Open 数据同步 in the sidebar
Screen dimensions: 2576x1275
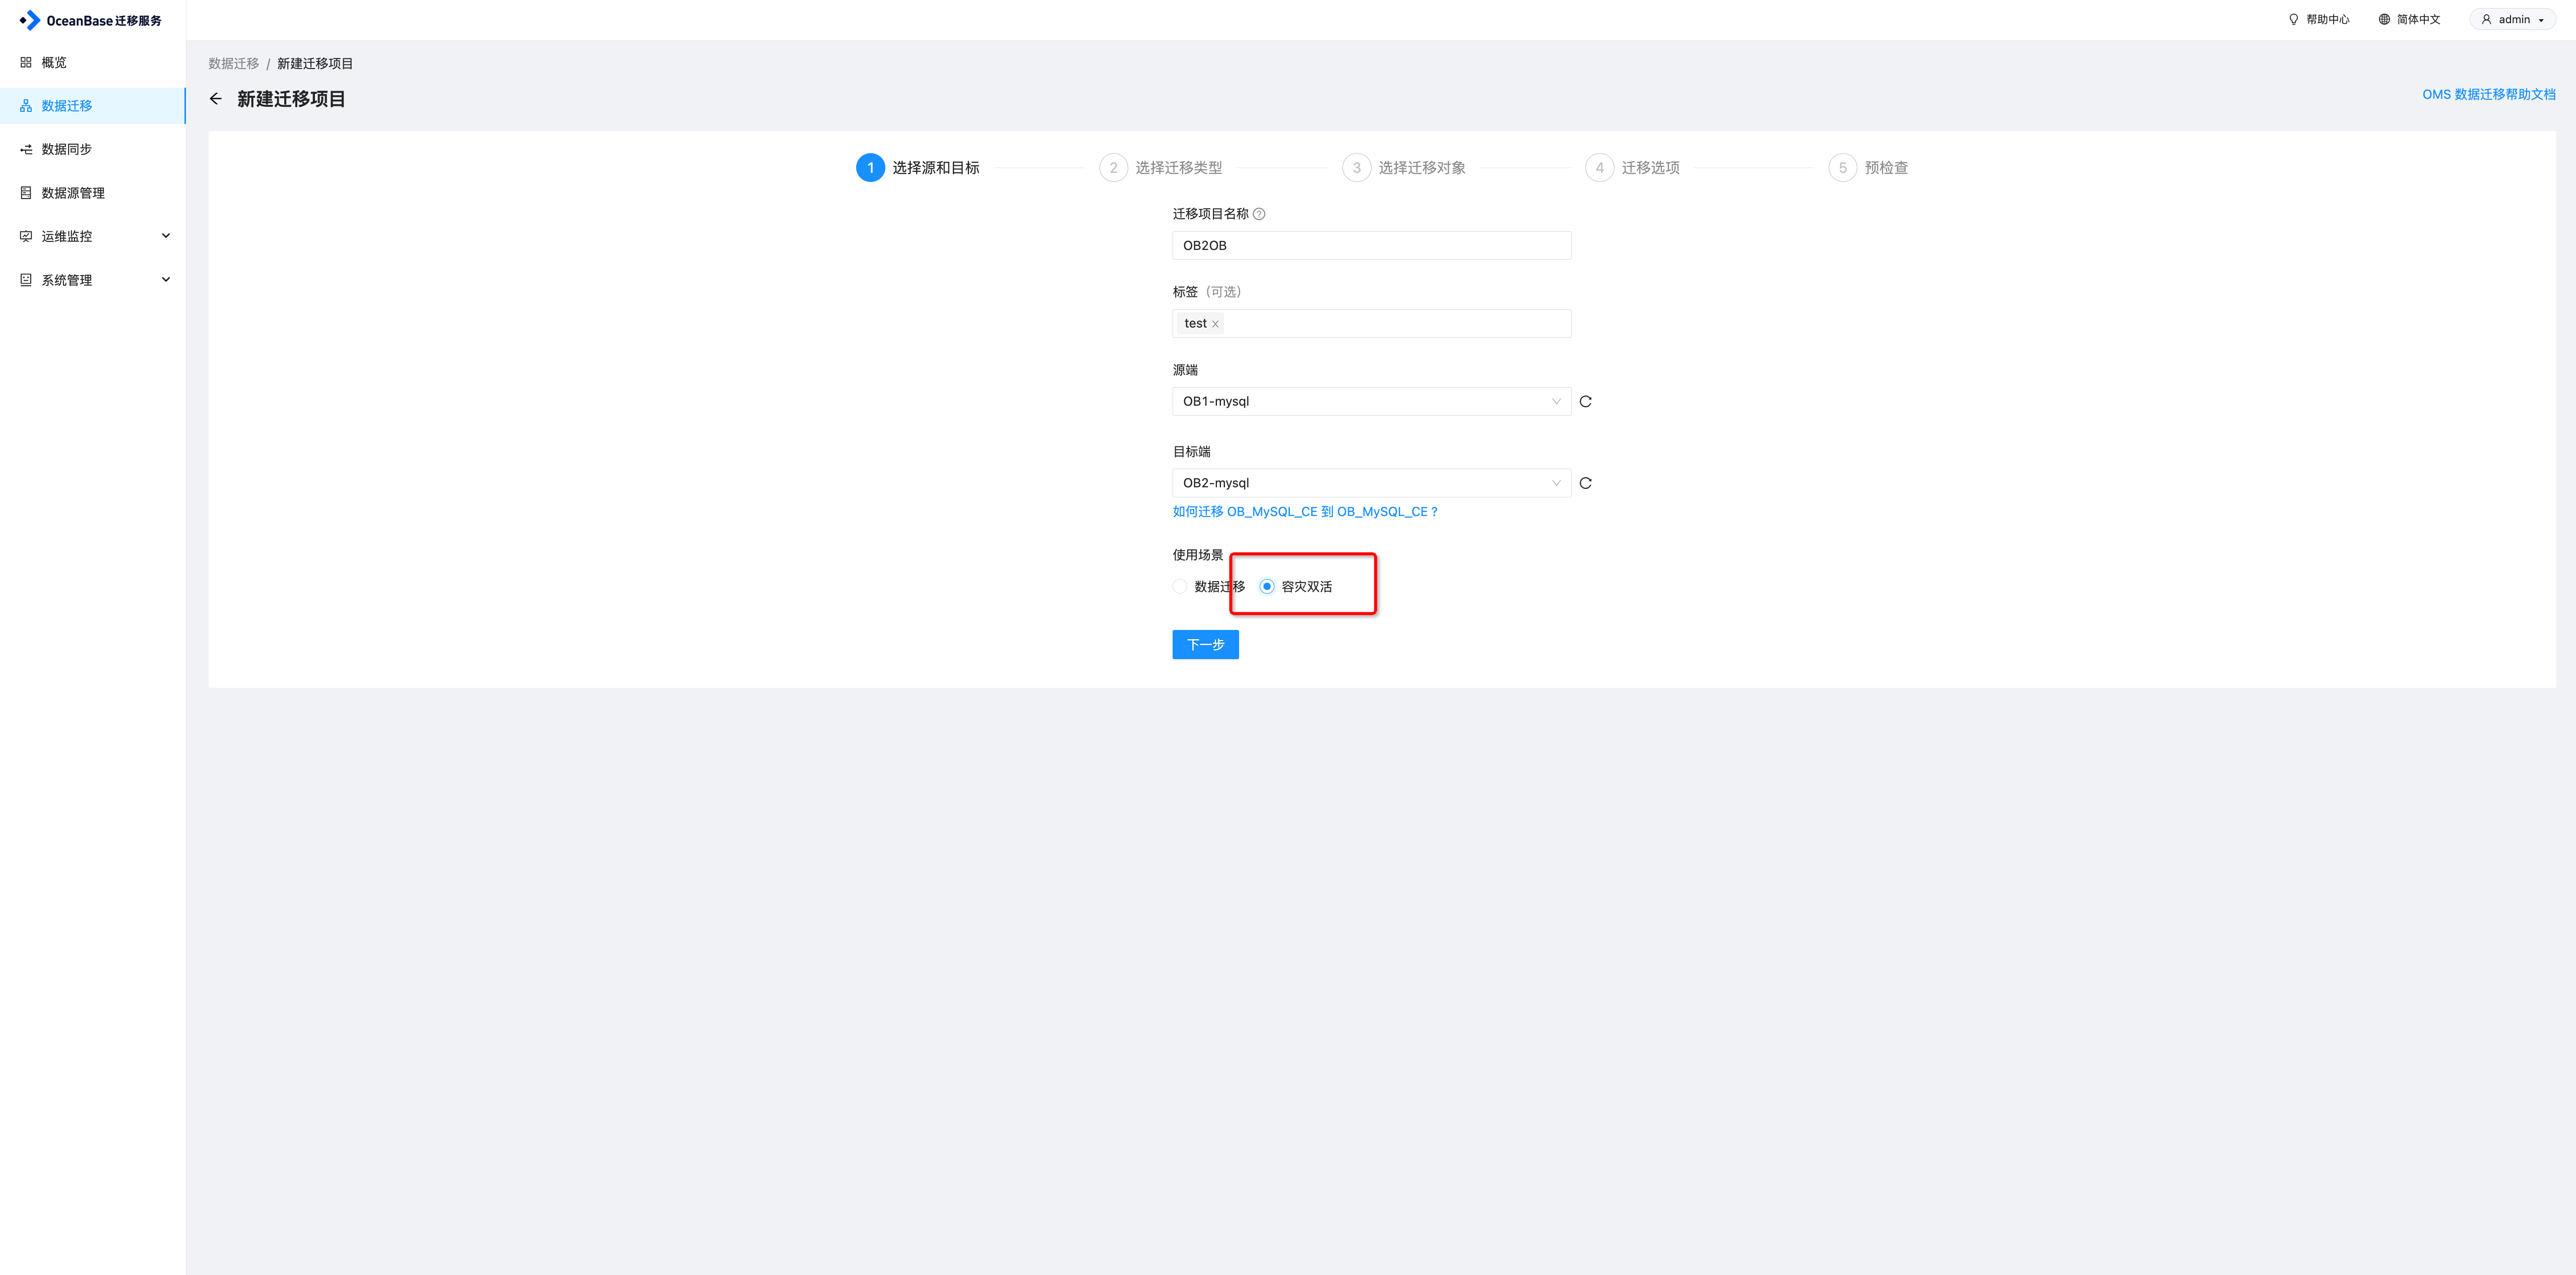tap(67, 149)
